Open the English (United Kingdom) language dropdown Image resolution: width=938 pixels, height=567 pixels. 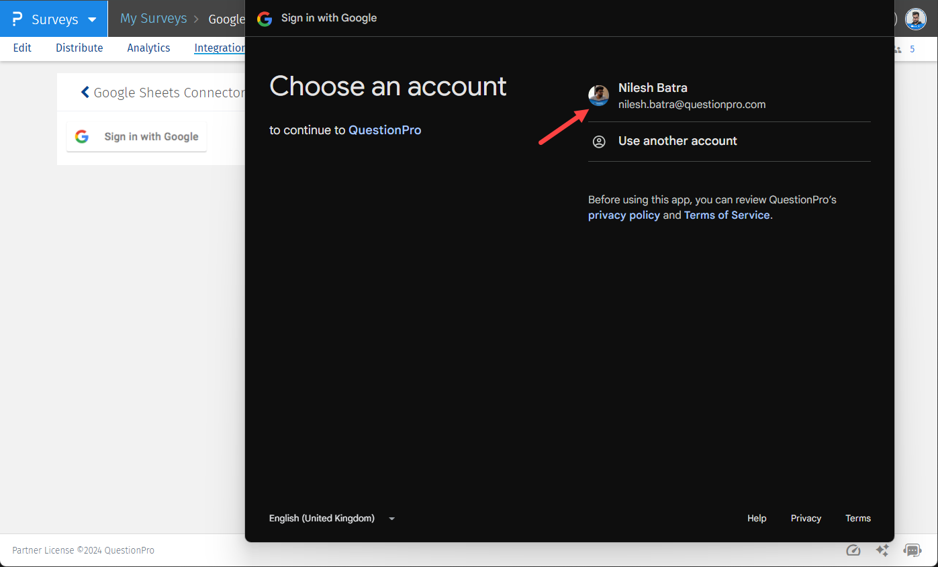(332, 518)
